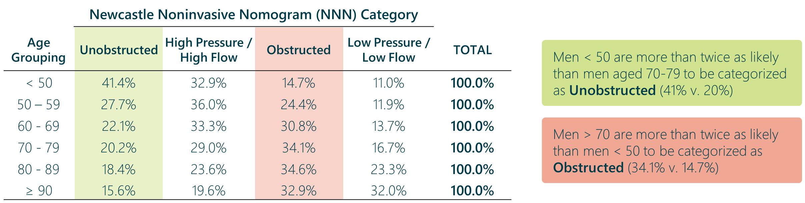This screenshot has height=203, width=805.
Task: Click the 50 – 59 age row label
Action: pos(39,104)
